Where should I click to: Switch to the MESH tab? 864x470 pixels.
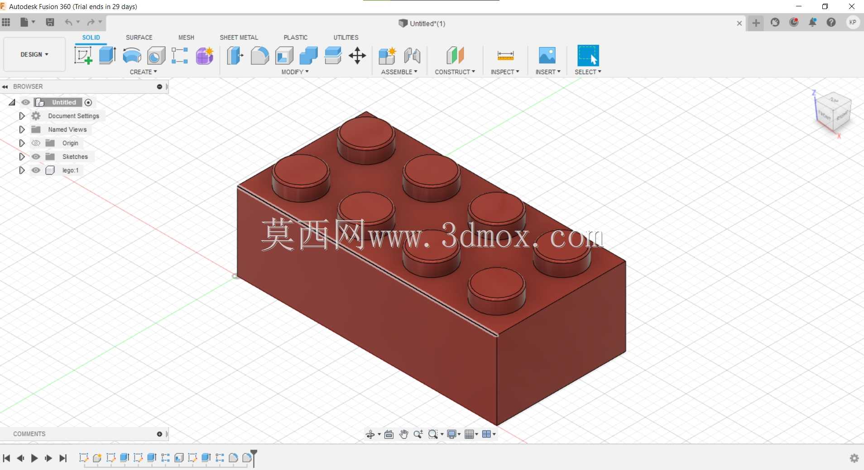186,38
